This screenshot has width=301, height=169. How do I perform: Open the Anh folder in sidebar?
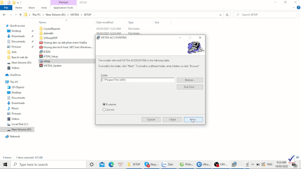14,52
